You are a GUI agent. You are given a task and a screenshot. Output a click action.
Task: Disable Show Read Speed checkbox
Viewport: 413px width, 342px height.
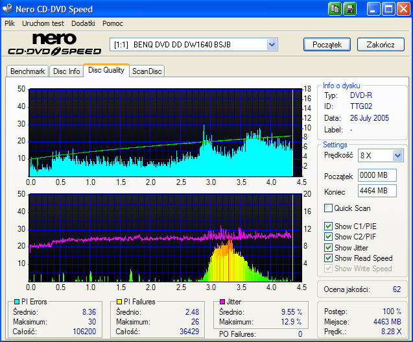(328, 258)
